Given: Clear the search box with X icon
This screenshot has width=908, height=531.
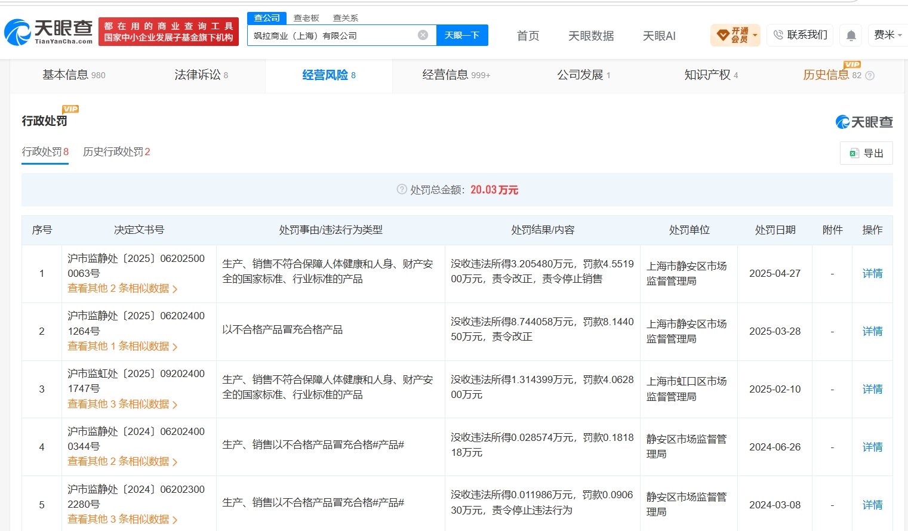Looking at the screenshot, I should pos(423,35).
